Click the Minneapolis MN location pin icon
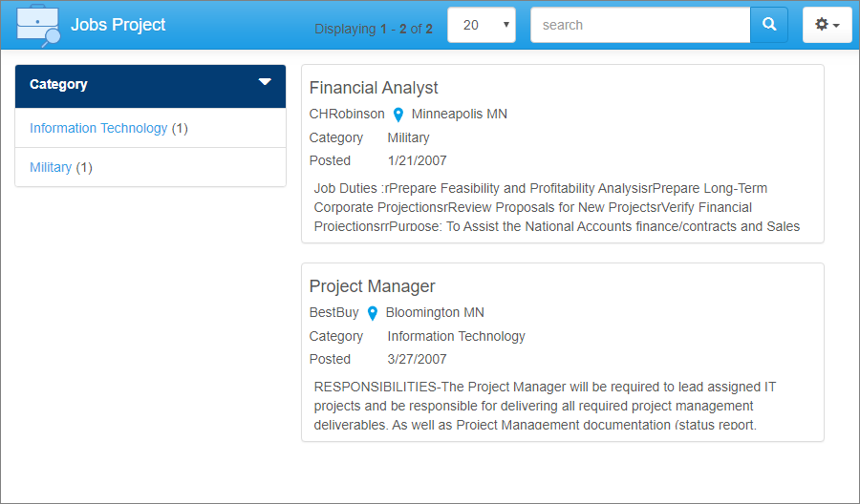 (x=398, y=115)
